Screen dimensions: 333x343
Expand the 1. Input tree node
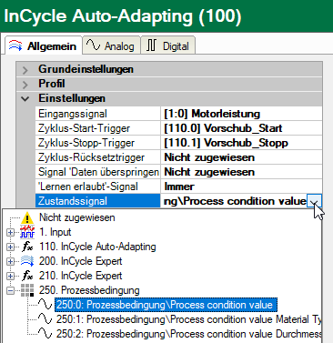click(10, 233)
